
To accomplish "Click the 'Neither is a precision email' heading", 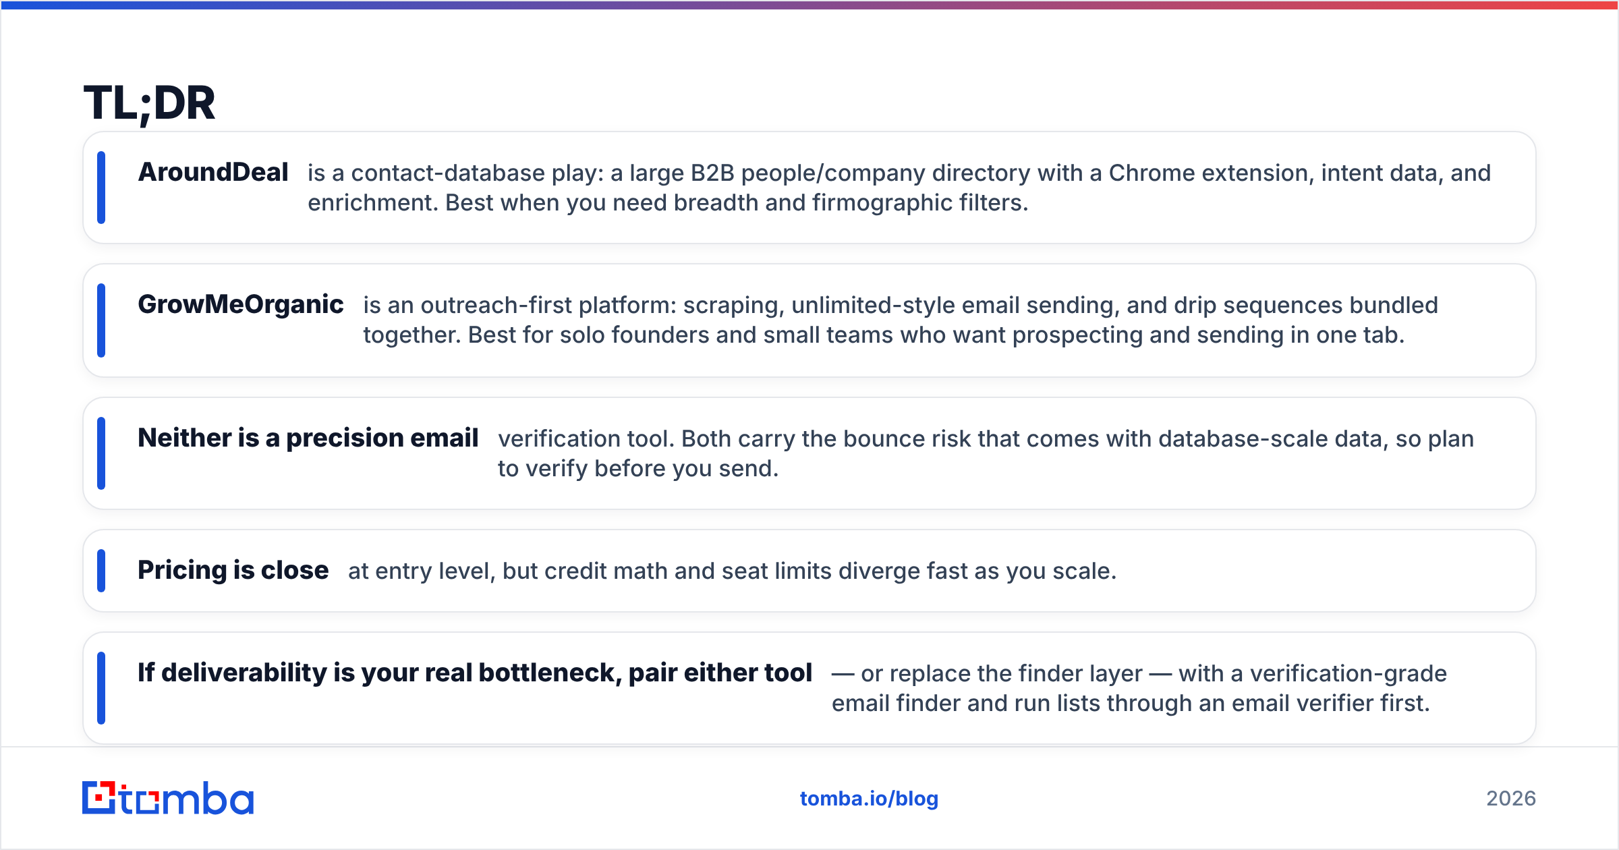I will pyautogui.click(x=308, y=438).
